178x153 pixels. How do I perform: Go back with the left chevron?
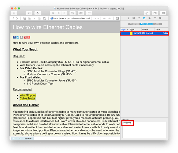13,18
